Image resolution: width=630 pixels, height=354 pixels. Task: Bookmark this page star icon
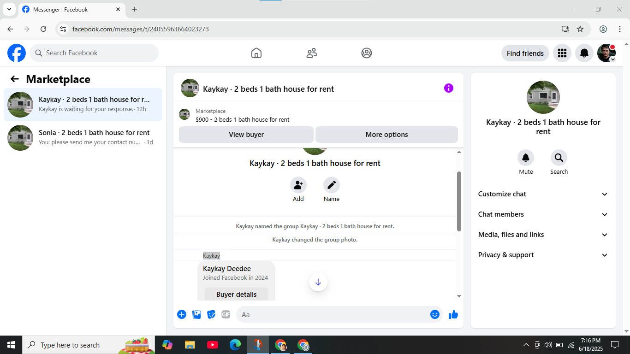point(580,29)
